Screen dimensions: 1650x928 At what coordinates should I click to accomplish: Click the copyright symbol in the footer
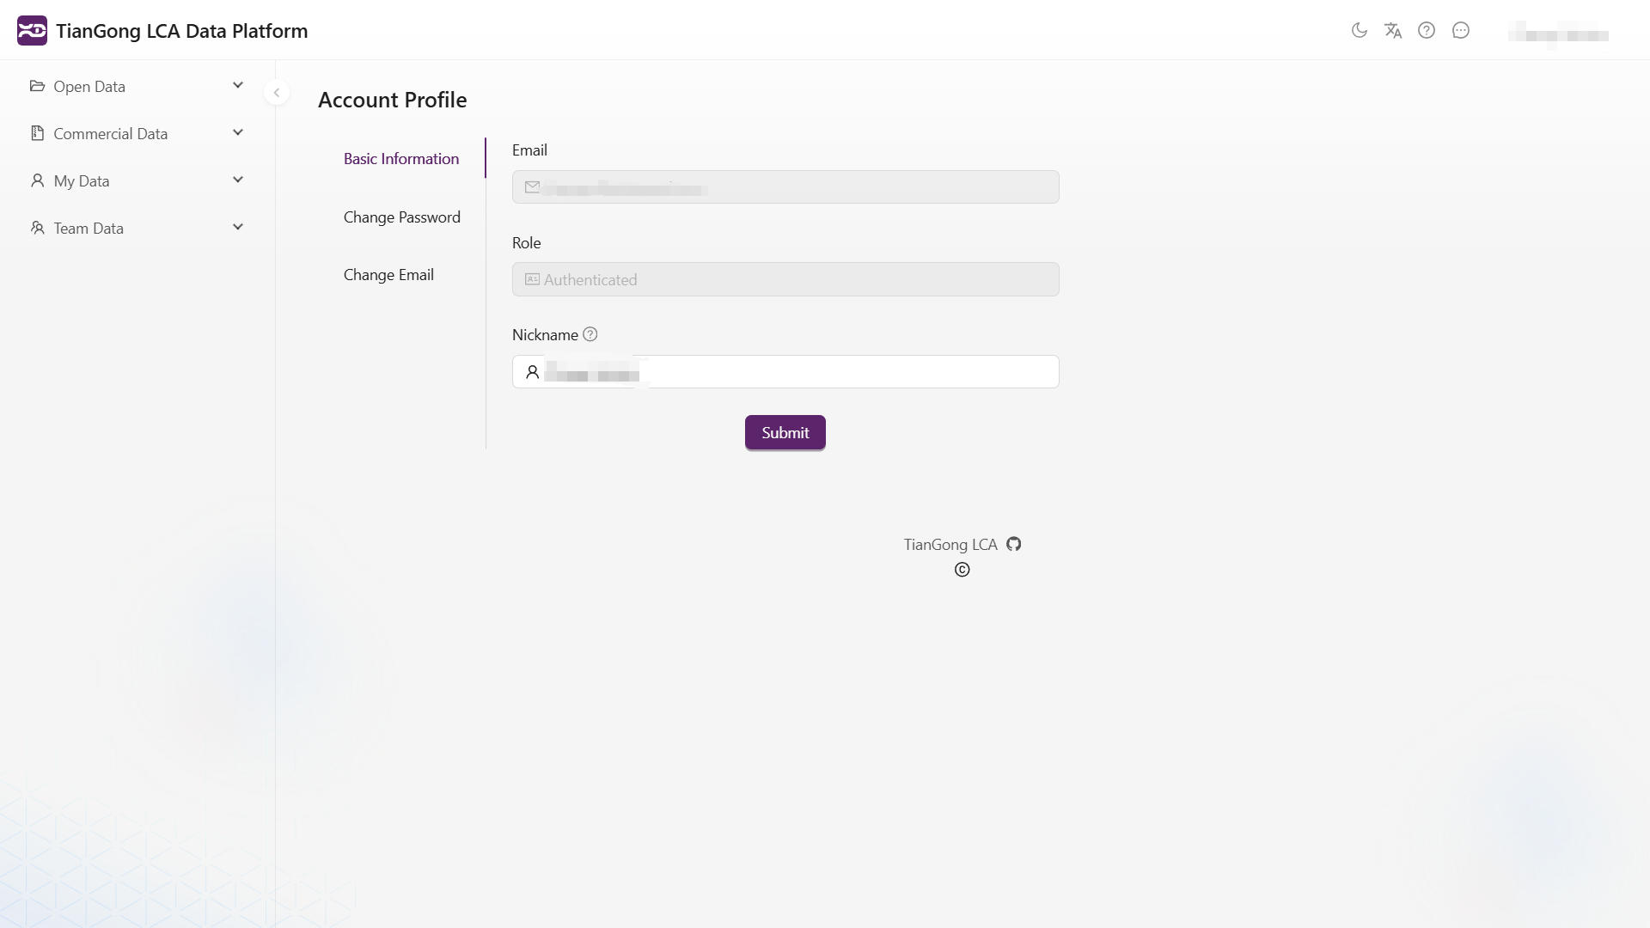point(962,570)
